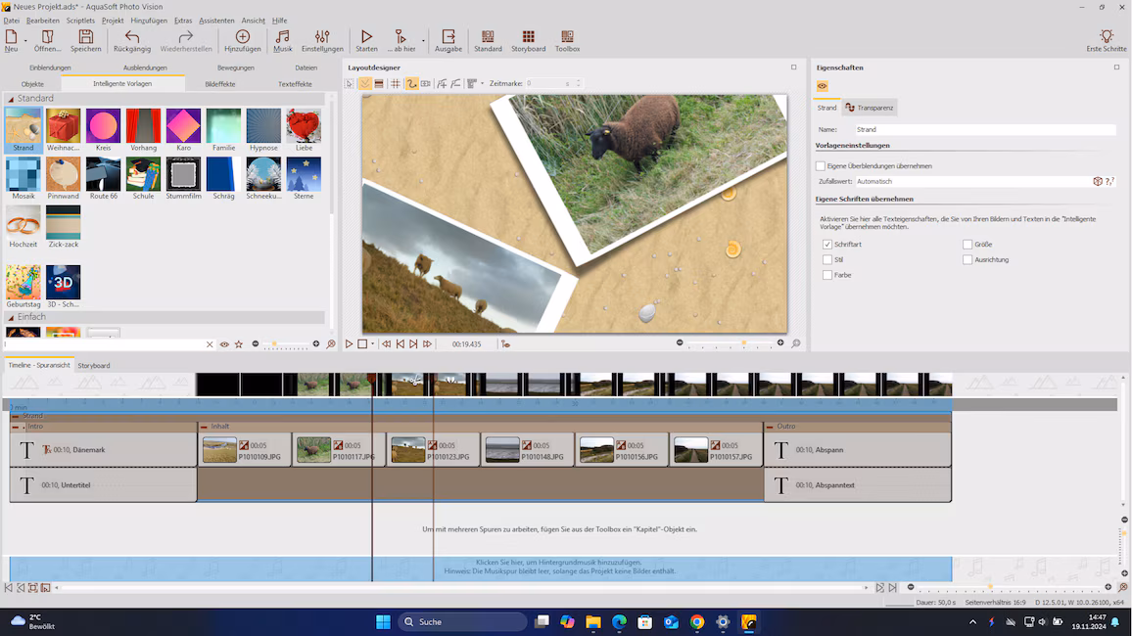Image resolution: width=1132 pixels, height=636 pixels.
Task: Open the Toolbox toolbar icon
Action: pos(567,40)
